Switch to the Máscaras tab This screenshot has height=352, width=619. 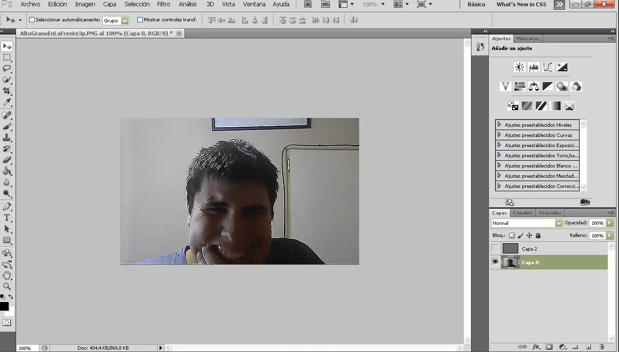[x=528, y=38]
